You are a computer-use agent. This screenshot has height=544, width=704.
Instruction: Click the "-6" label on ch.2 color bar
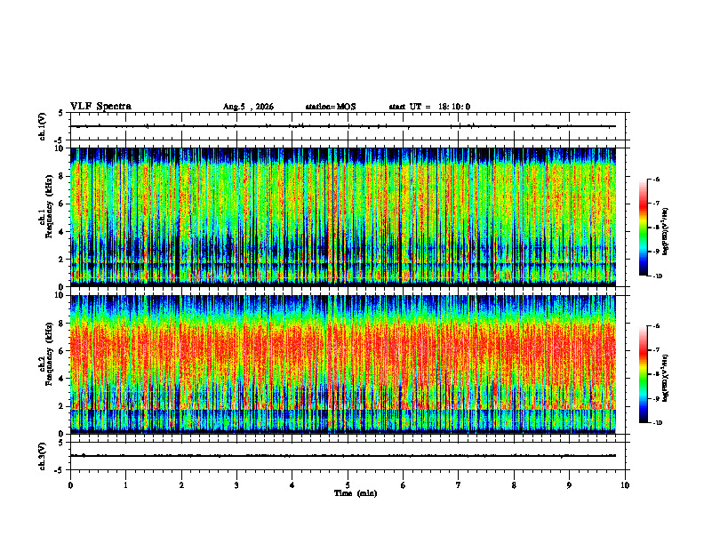656,326
